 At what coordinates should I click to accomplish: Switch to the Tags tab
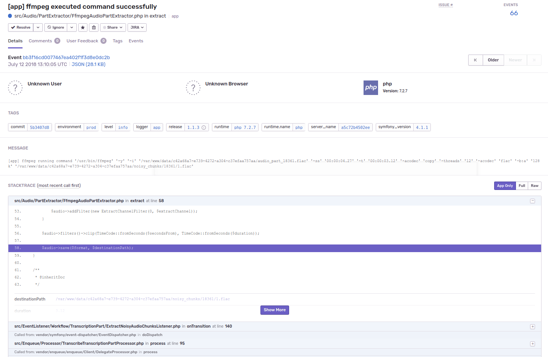[x=118, y=41]
